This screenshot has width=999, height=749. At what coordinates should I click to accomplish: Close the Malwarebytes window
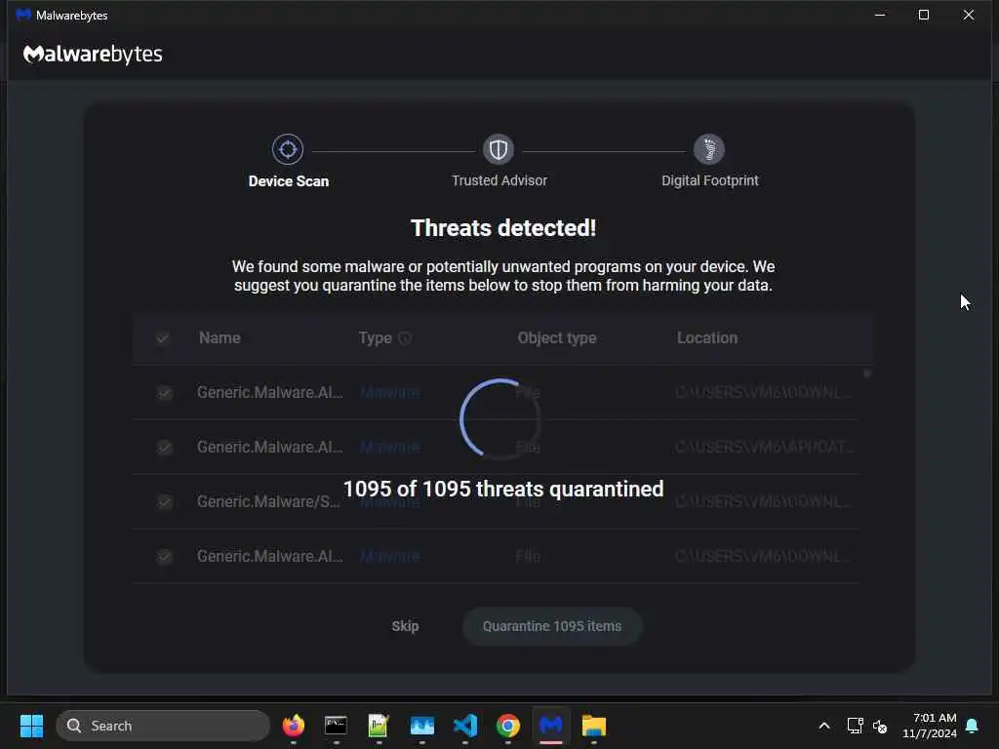(969, 15)
